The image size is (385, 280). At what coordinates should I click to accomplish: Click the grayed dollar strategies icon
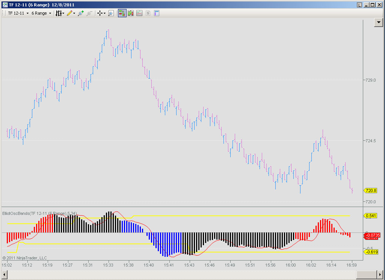(148, 13)
